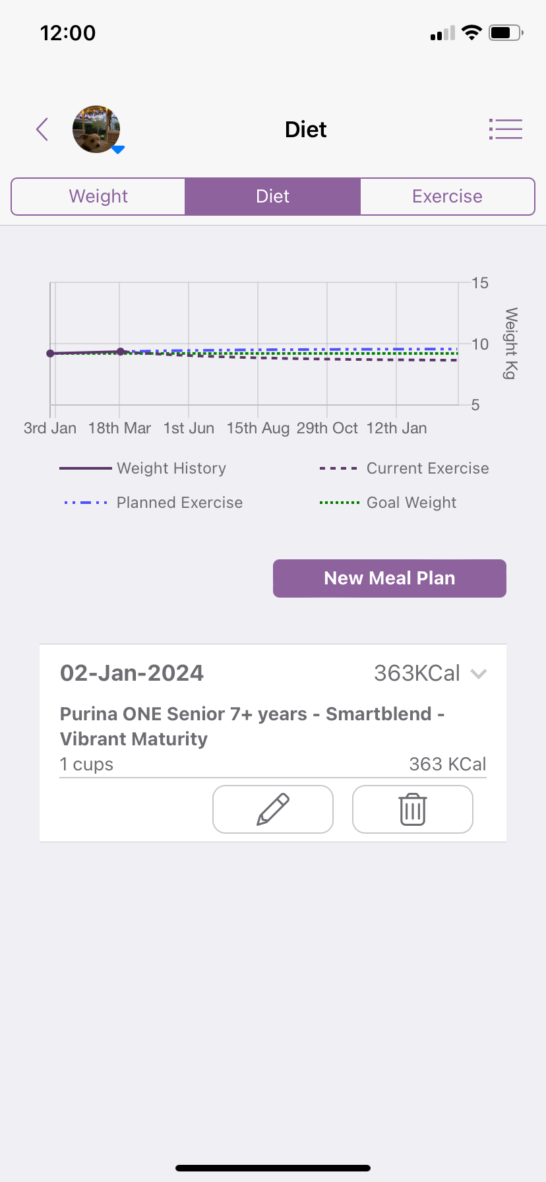
Task: Open pet switcher blue arrow
Action: tap(118, 150)
